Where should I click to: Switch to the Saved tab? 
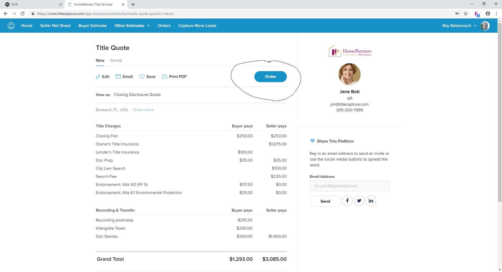[116, 60]
